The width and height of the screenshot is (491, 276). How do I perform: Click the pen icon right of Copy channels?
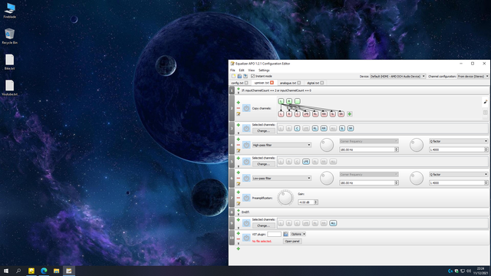486,102
